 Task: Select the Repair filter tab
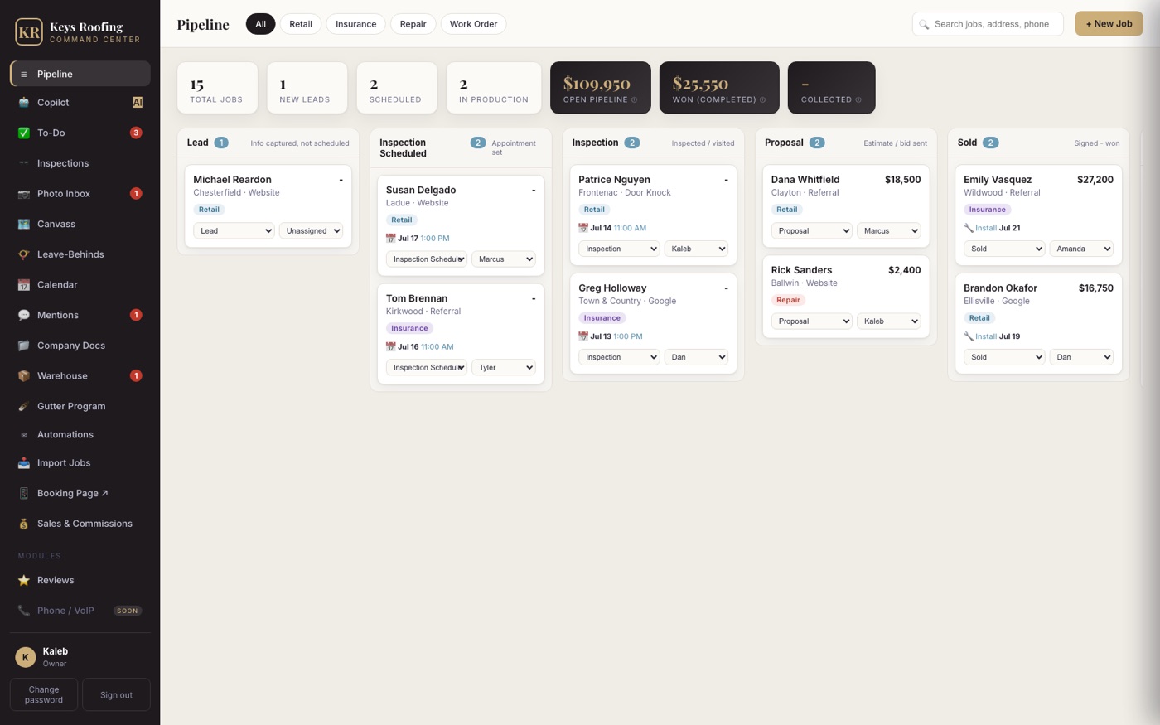tap(413, 24)
